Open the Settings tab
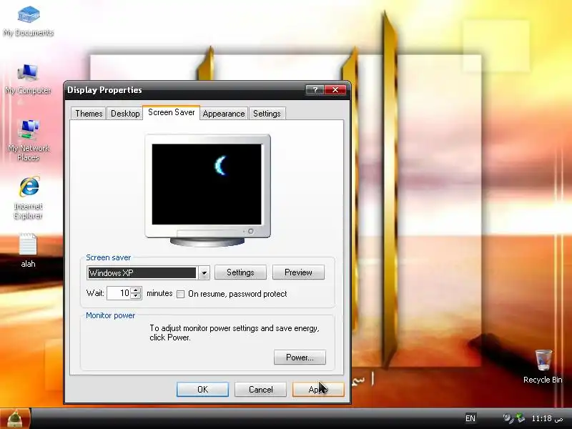 pyautogui.click(x=267, y=114)
